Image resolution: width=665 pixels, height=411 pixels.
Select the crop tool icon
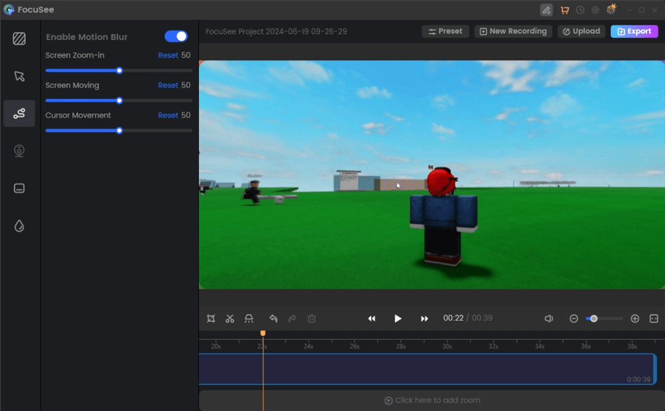point(211,319)
